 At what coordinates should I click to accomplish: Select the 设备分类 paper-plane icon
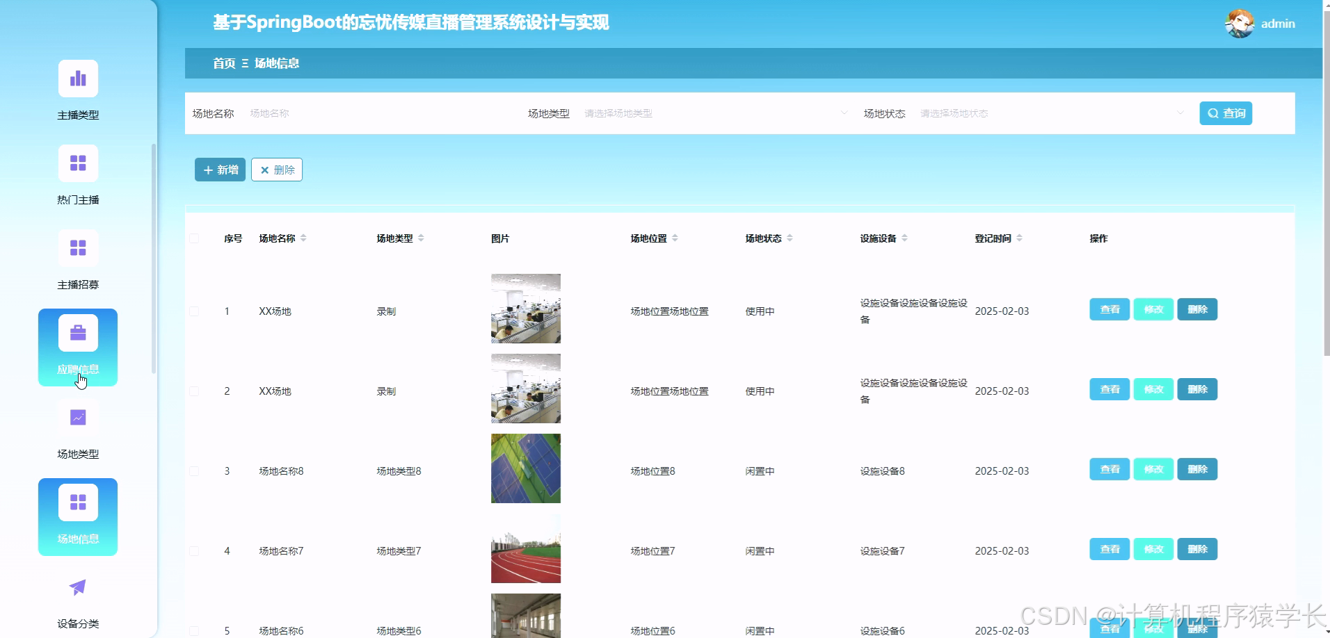click(x=78, y=587)
